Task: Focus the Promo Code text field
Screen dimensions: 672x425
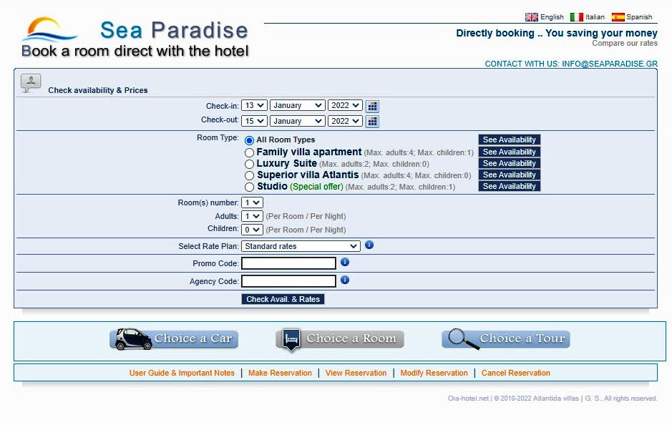Action: 288,263
